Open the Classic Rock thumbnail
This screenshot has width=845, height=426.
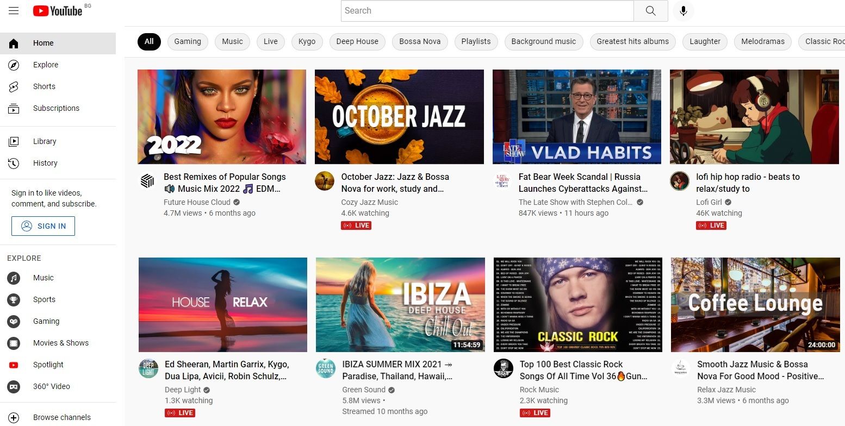[578, 305]
